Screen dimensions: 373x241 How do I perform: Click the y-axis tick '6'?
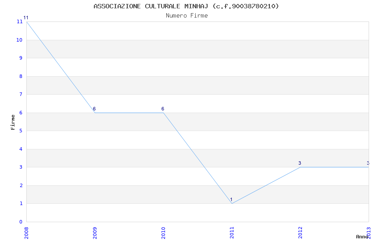[21, 113]
